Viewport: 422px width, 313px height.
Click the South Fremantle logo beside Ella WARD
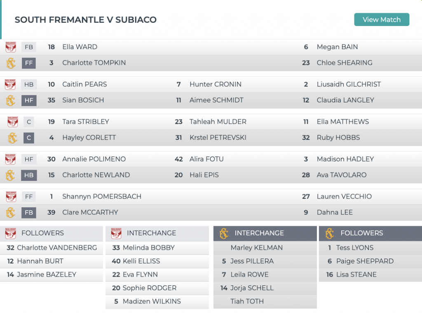coord(11,47)
